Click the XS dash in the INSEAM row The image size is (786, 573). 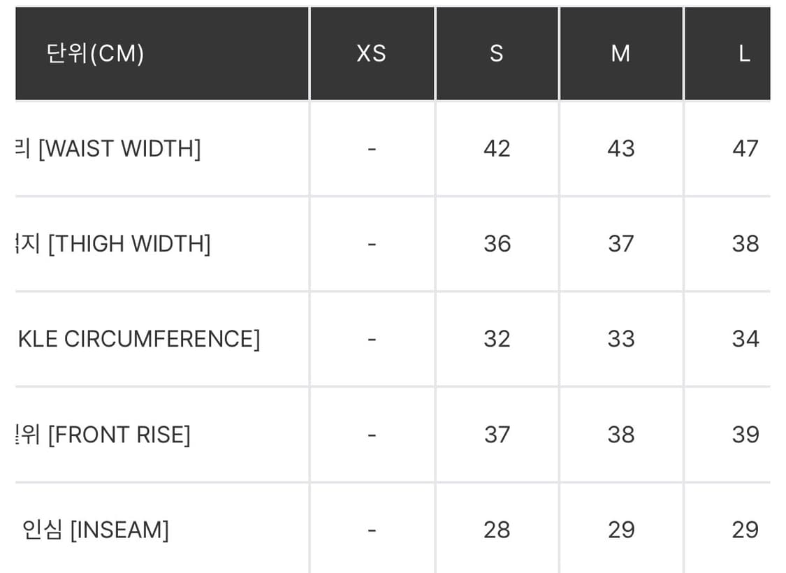pos(372,530)
